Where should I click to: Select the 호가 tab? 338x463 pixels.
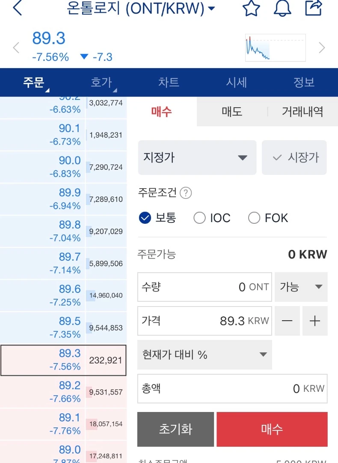click(101, 82)
